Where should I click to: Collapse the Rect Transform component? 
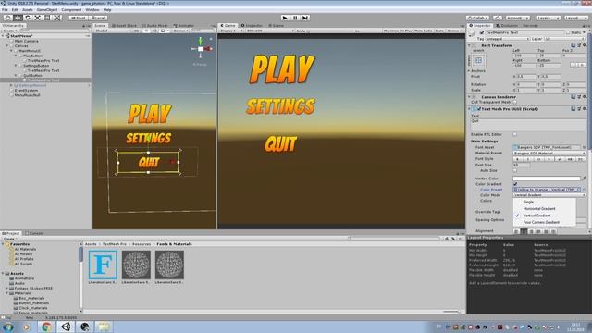coord(470,45)
